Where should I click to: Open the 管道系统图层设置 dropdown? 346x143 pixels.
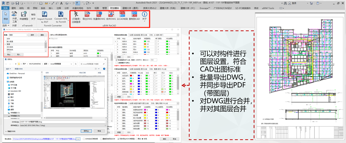pyautogui.click(x=177, y=35)
